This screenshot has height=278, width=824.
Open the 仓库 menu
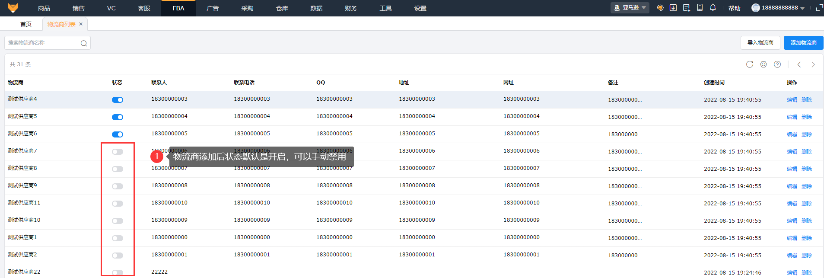[282, 8]
